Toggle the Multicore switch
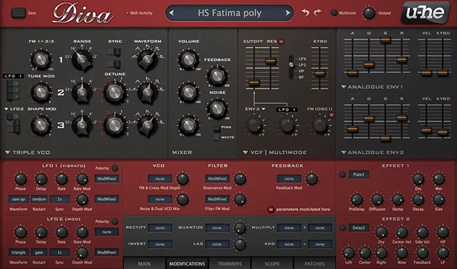This screenshot has height=269, width=457. pos(334,13)
